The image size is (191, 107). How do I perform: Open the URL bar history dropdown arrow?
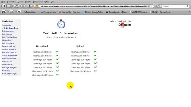(152, 6)
